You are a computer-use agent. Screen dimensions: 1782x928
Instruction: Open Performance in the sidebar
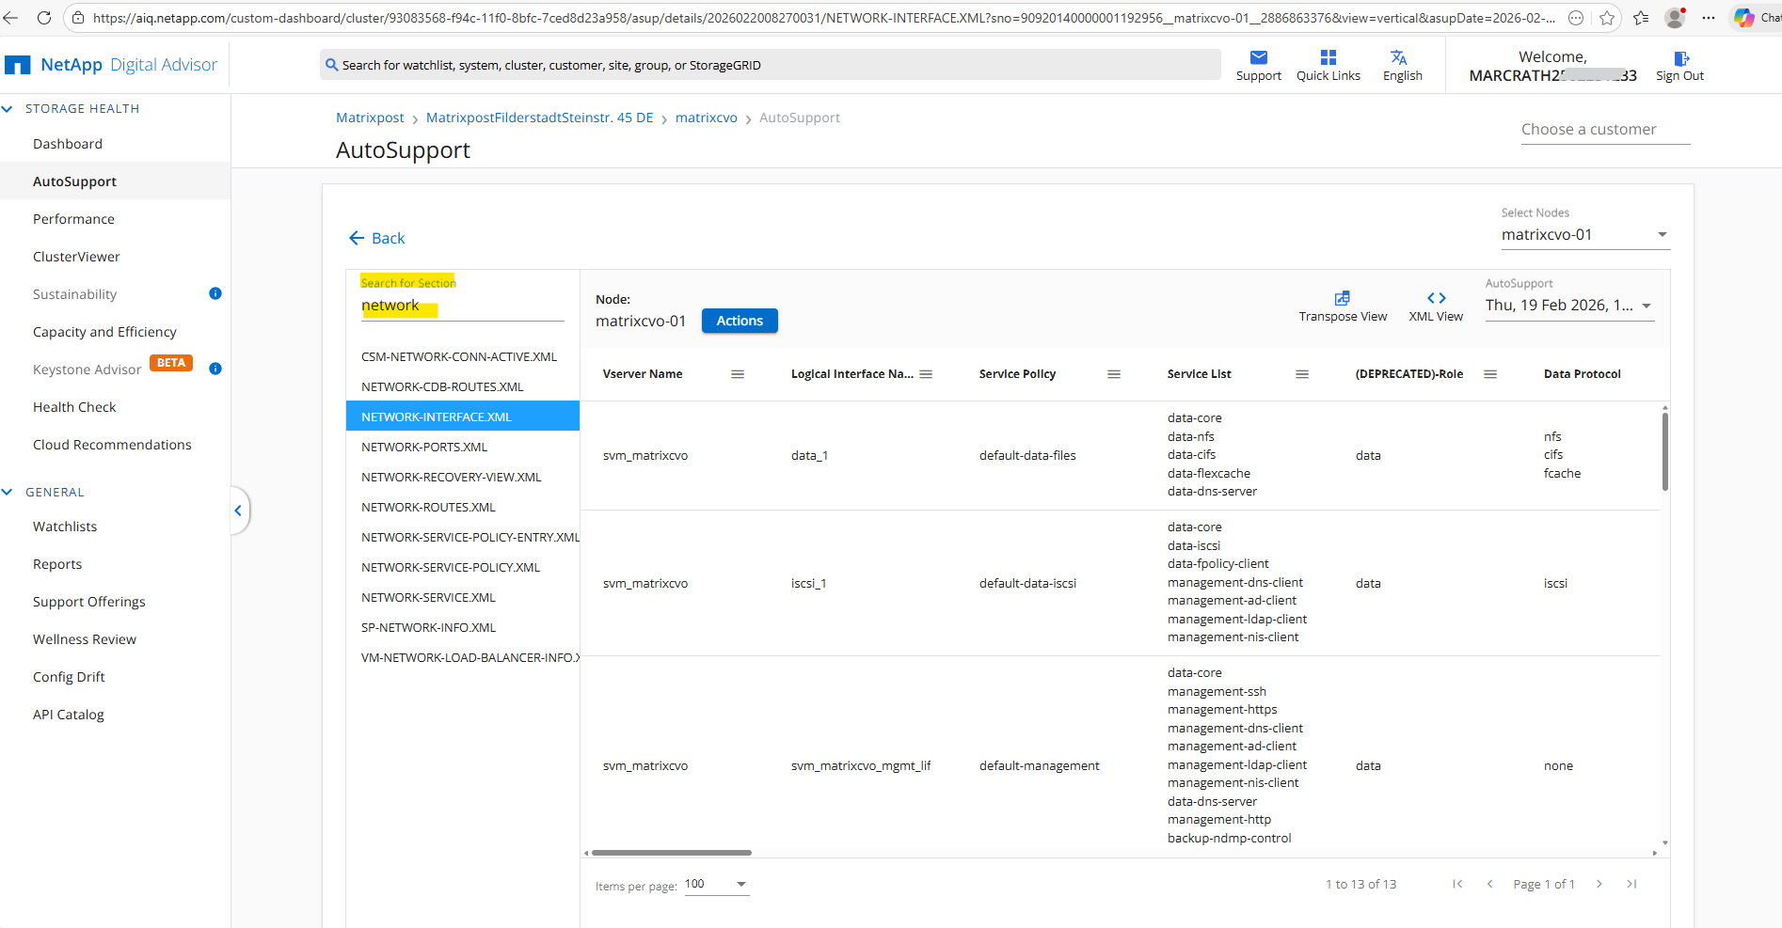[73, 219]
